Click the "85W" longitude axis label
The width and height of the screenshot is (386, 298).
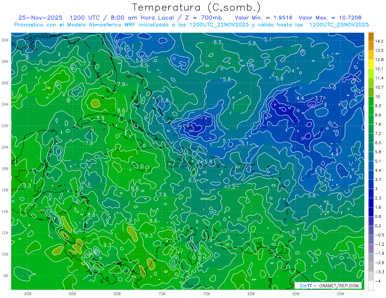[72, 294]
